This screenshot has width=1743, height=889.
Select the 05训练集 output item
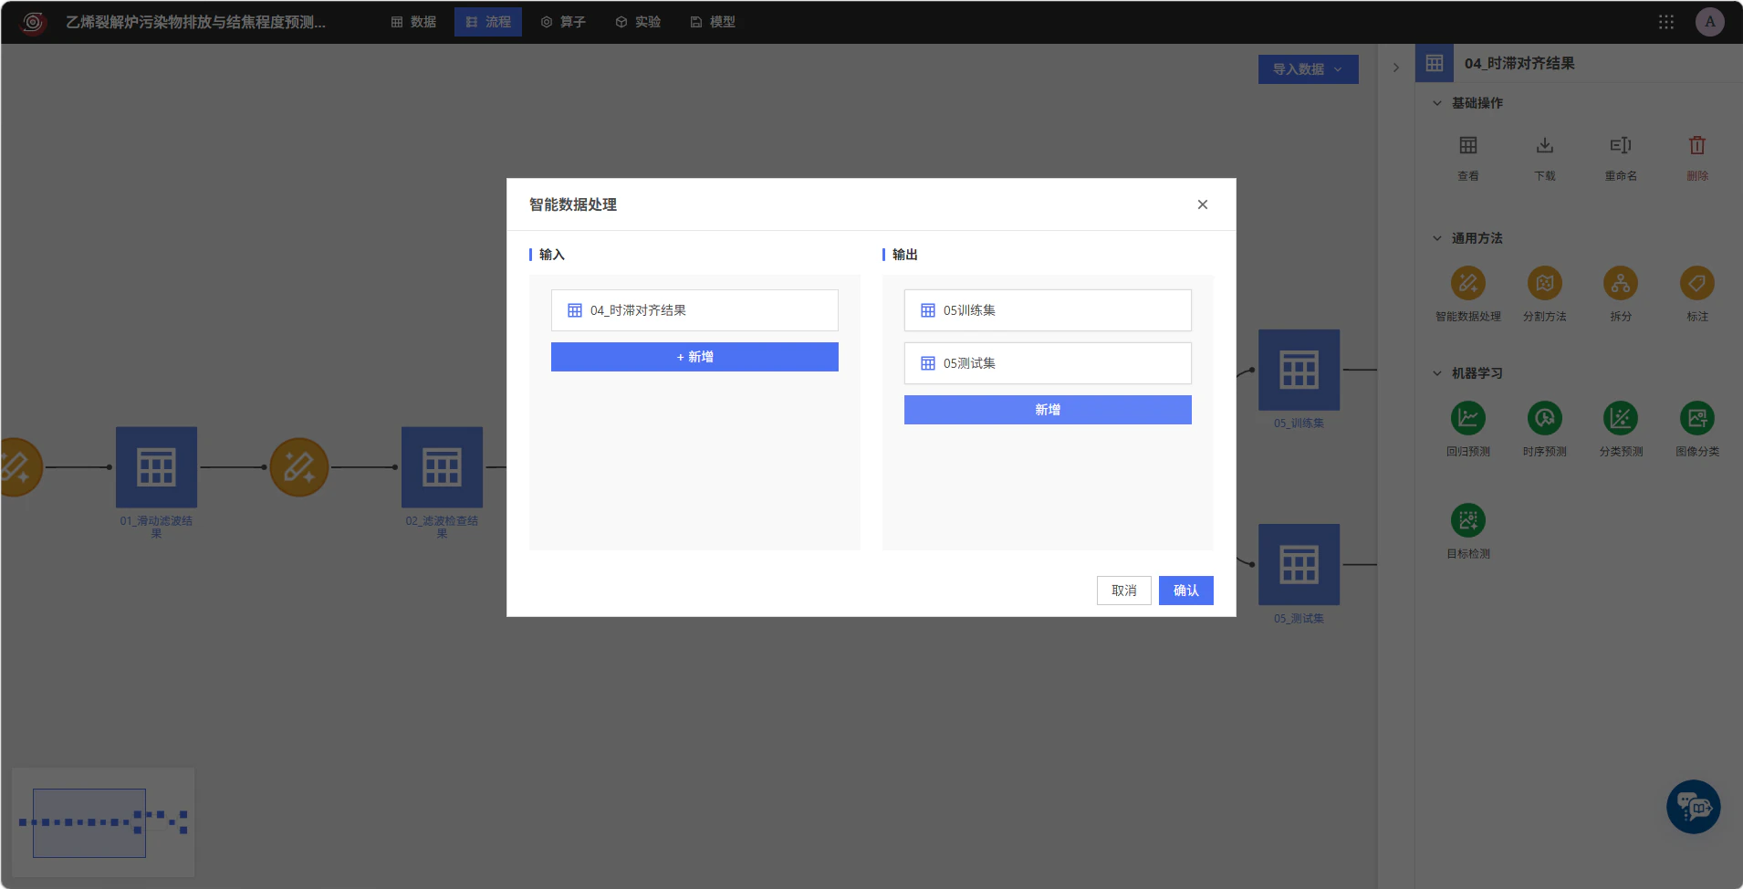point(1048,310)
